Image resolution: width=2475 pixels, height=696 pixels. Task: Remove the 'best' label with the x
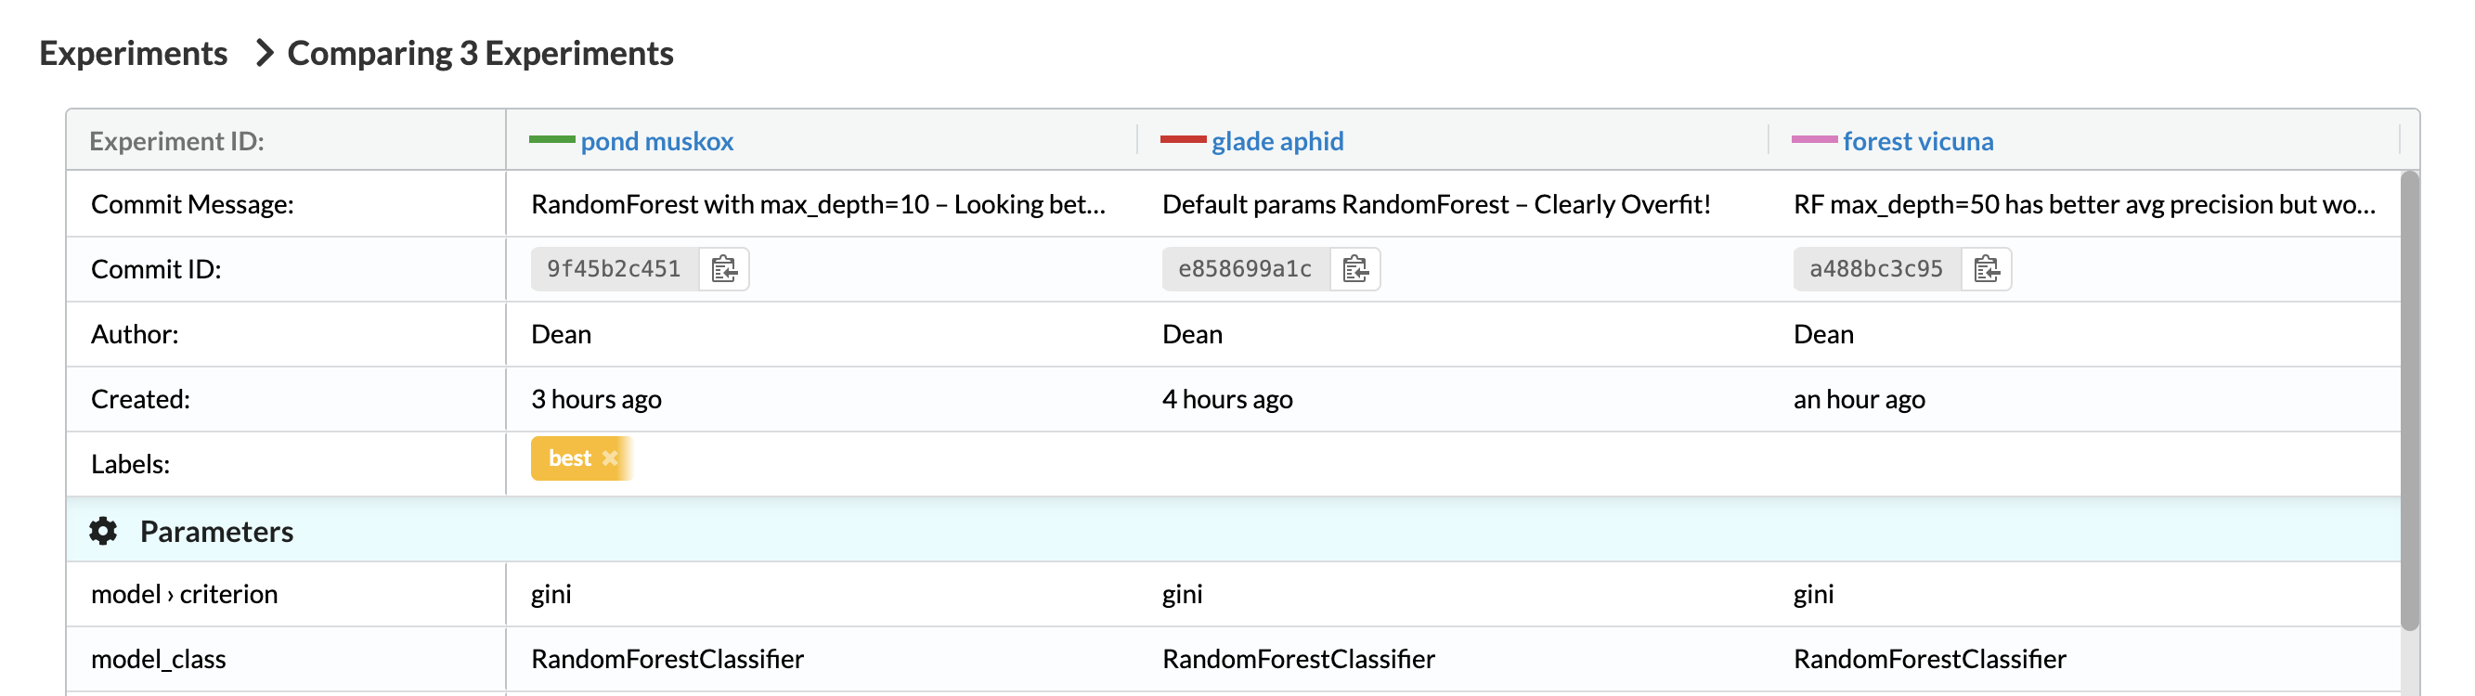pos(609,458)
